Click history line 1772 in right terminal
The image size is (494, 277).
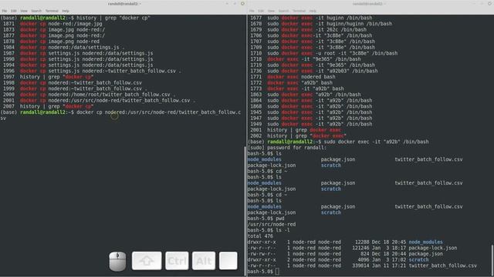click(x=292, y=83)
